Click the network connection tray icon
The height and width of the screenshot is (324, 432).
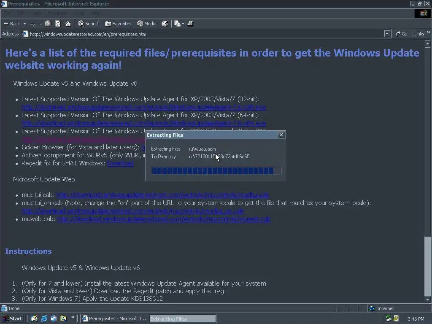coord(389,319)
